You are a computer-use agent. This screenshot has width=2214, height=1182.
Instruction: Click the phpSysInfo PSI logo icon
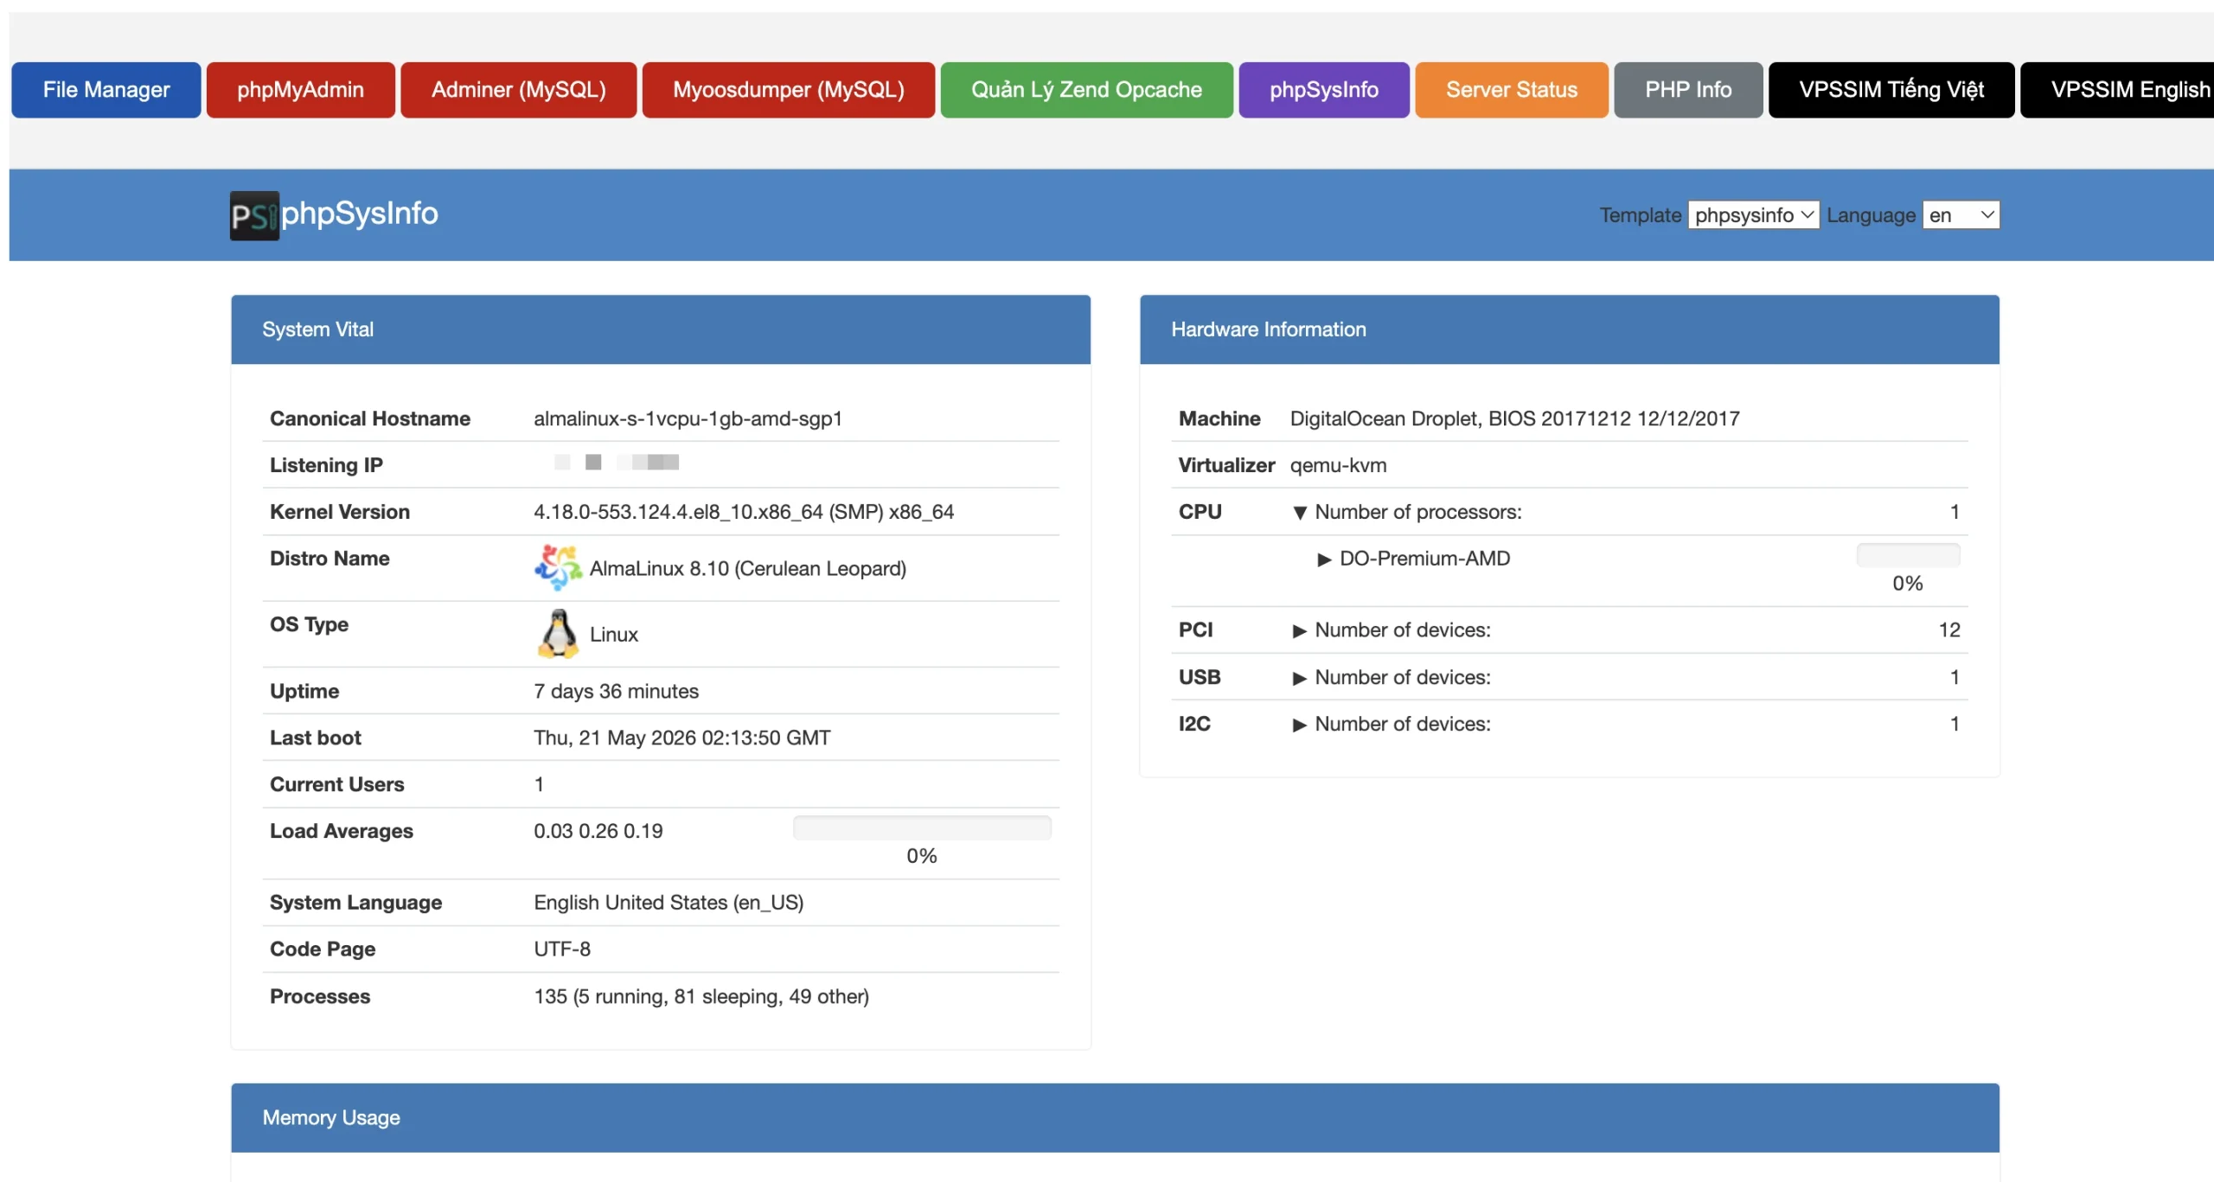click(254, 215)
